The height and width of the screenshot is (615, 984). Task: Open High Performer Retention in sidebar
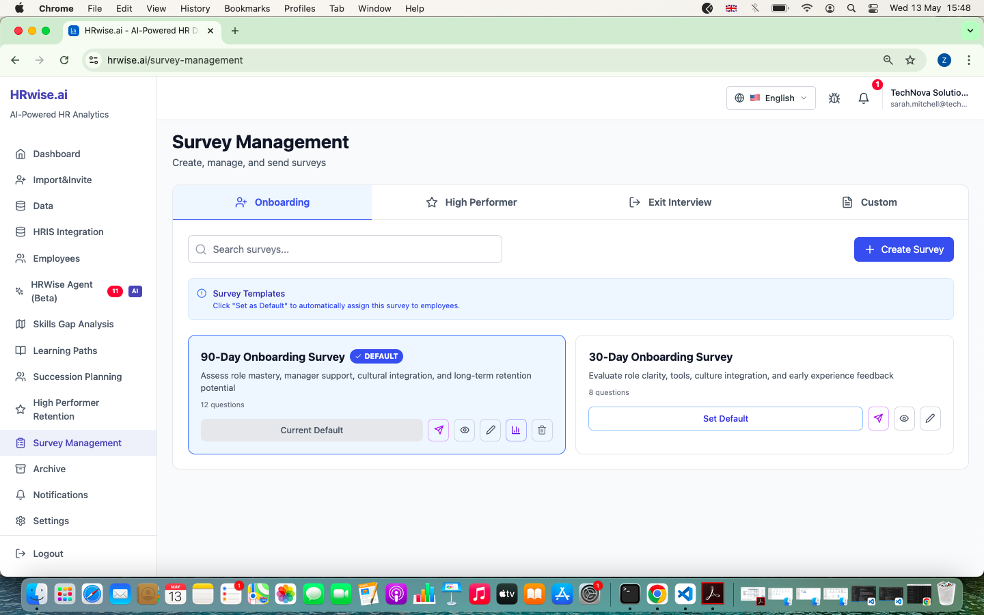point(79,409)
